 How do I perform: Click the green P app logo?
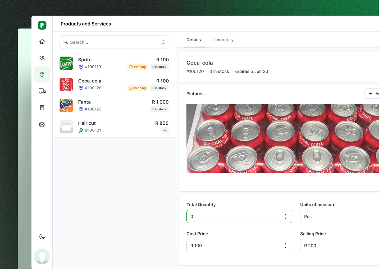pos(42,25)
